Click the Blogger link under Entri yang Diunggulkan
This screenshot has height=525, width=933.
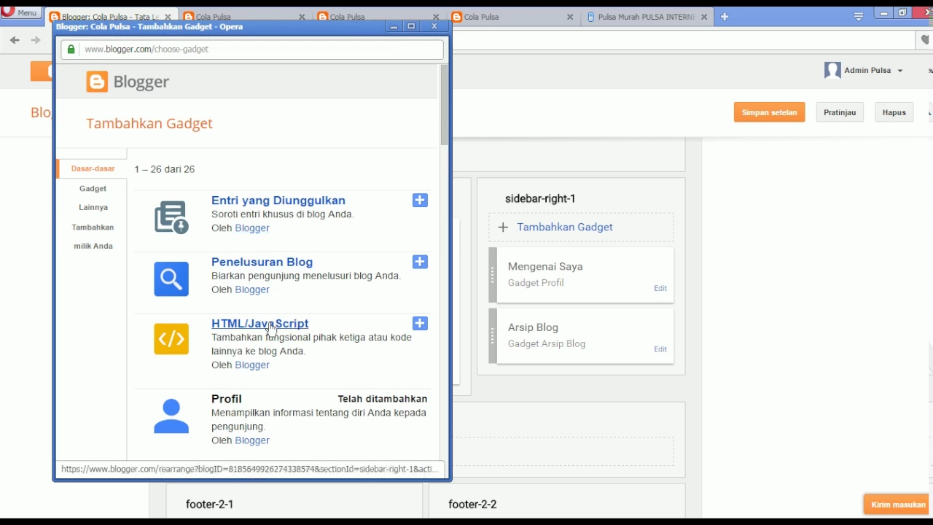point(252,228)
